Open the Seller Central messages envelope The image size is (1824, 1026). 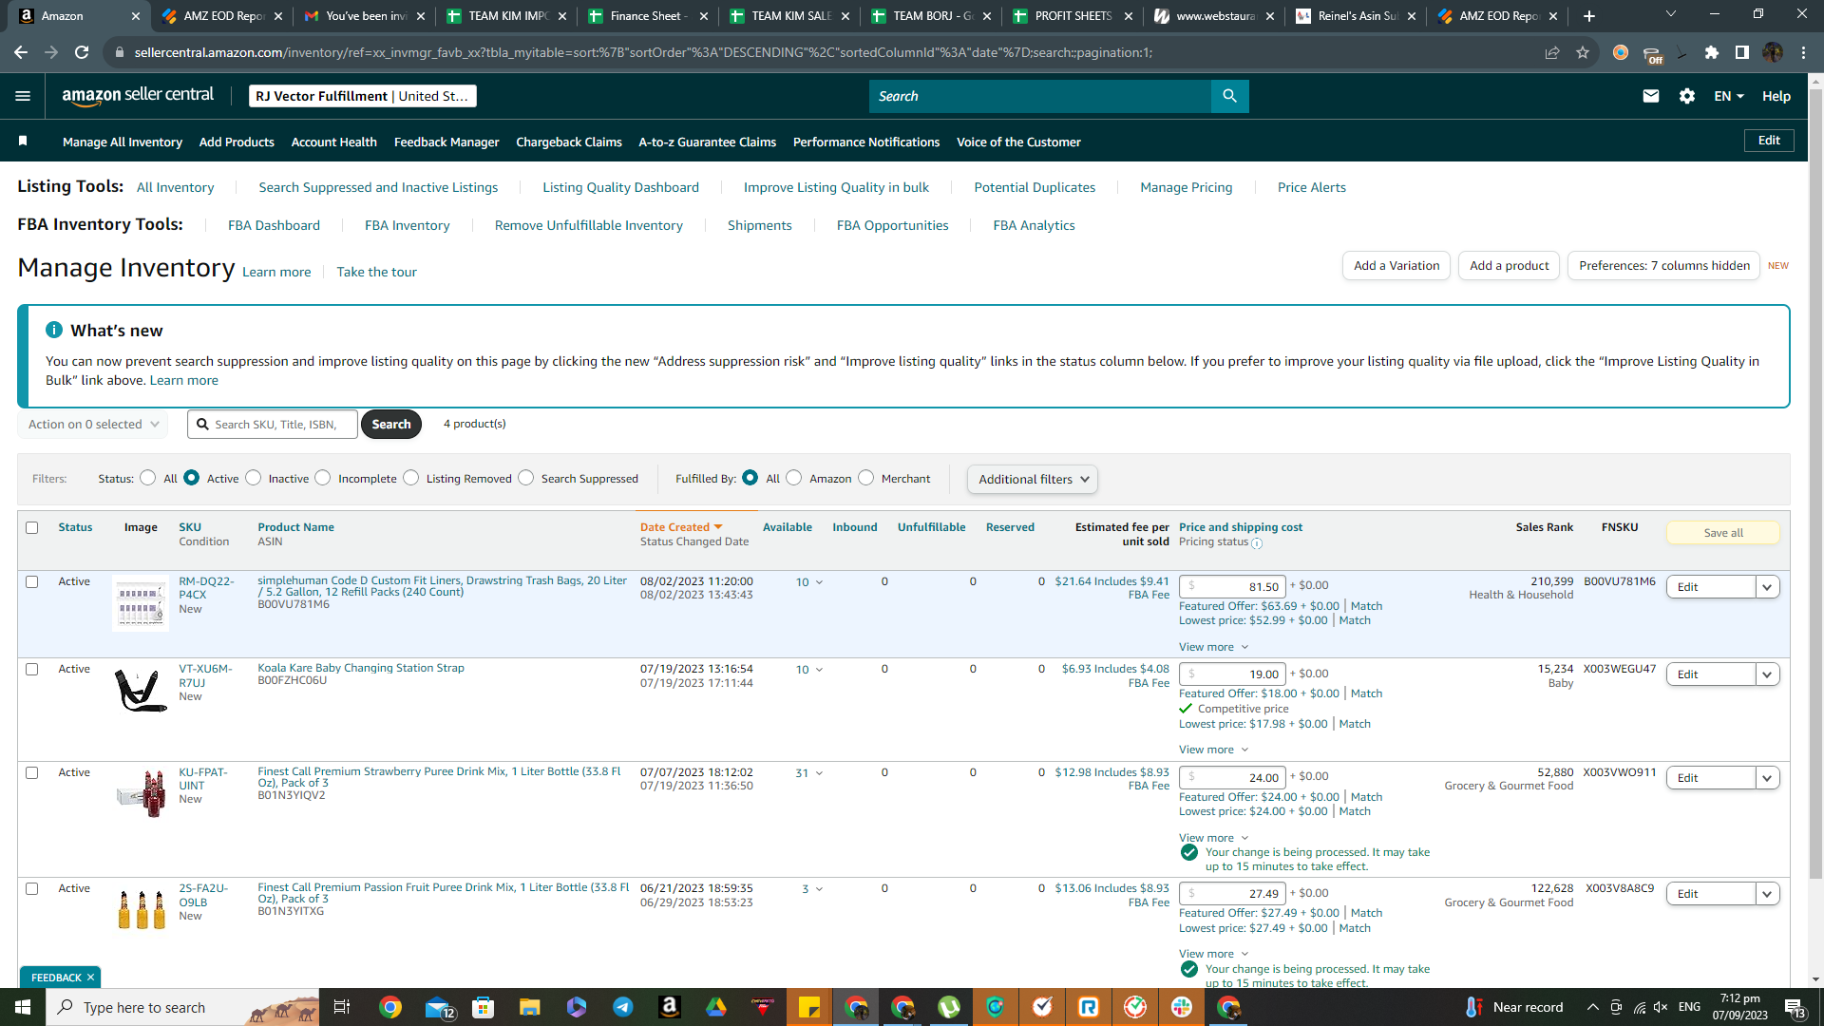1651,96
